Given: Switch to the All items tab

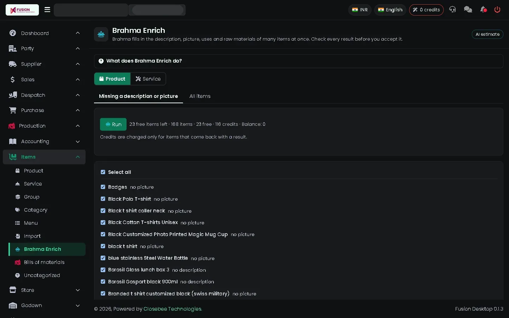Looking at the screenshot, I should (x=200, y=96).
